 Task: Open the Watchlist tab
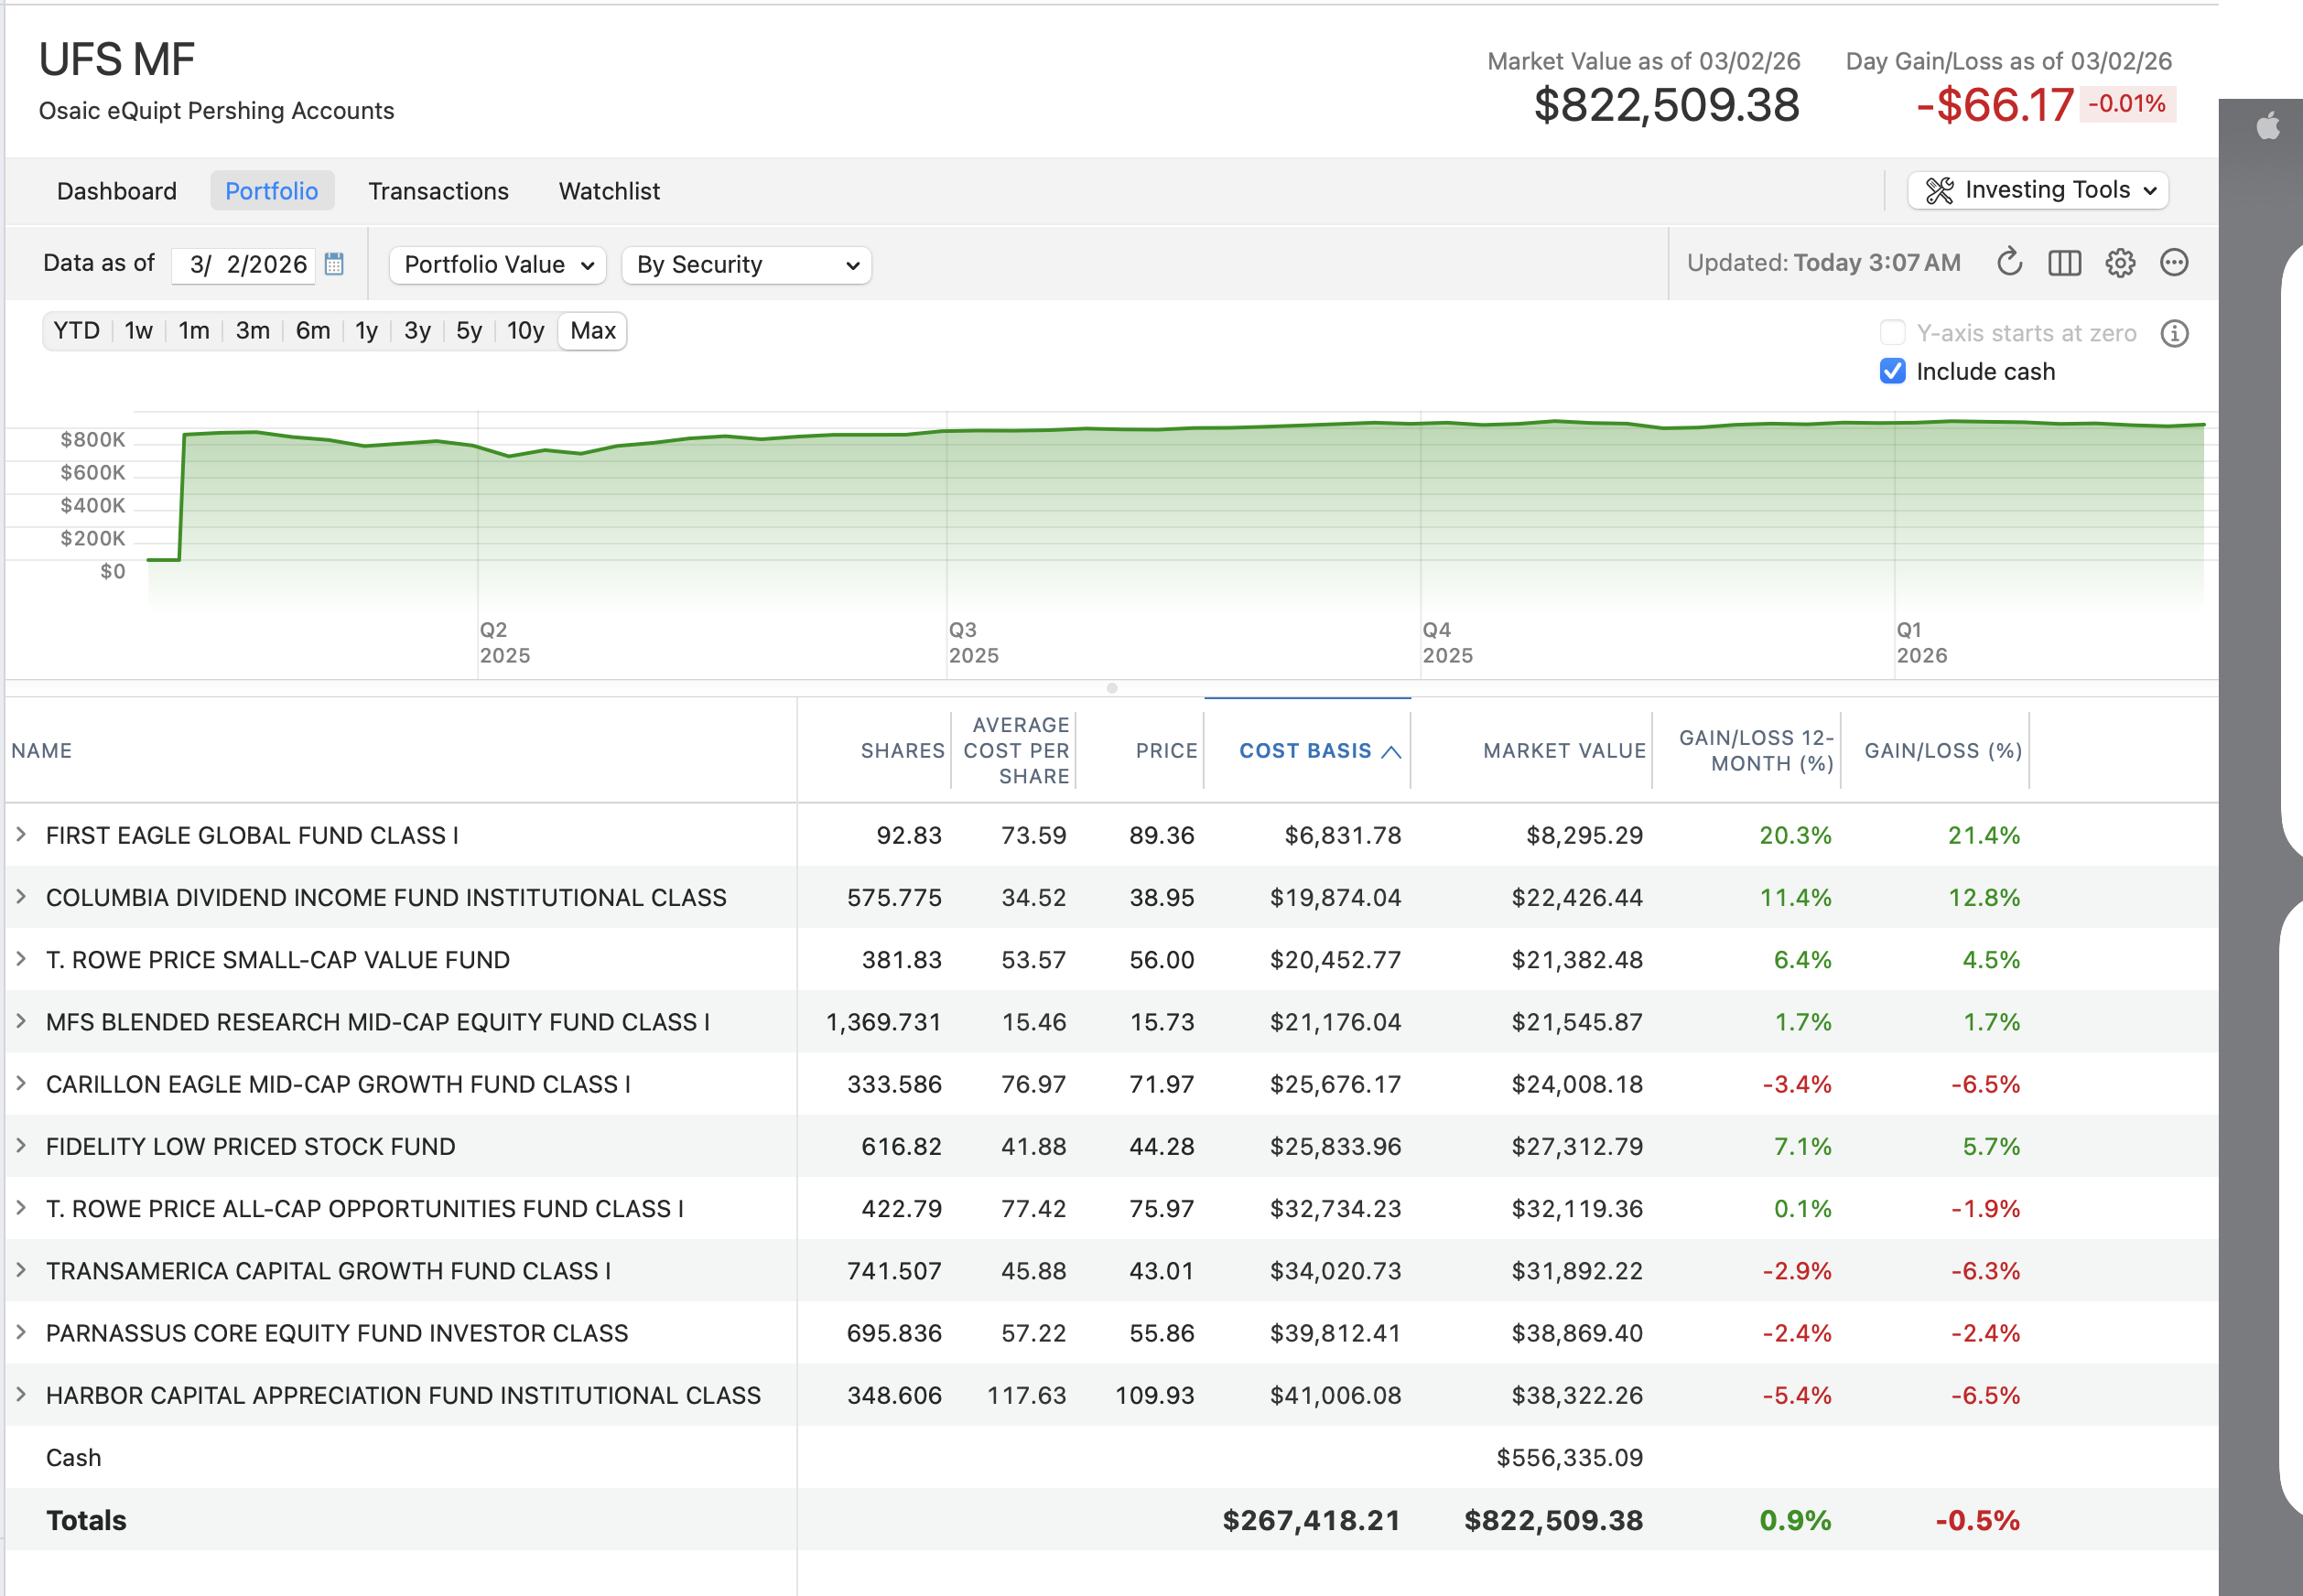(609, 191)
